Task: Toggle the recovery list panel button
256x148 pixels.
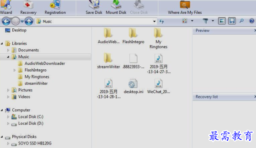Action: (x=232, y=21)
